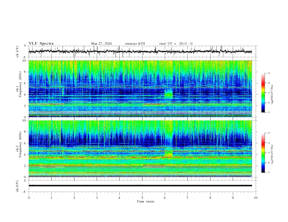Click the ch.2 "Frequency (kHz)" axis label
The height and width of the screenshot is (222, 288).
(x=20, y=144)
